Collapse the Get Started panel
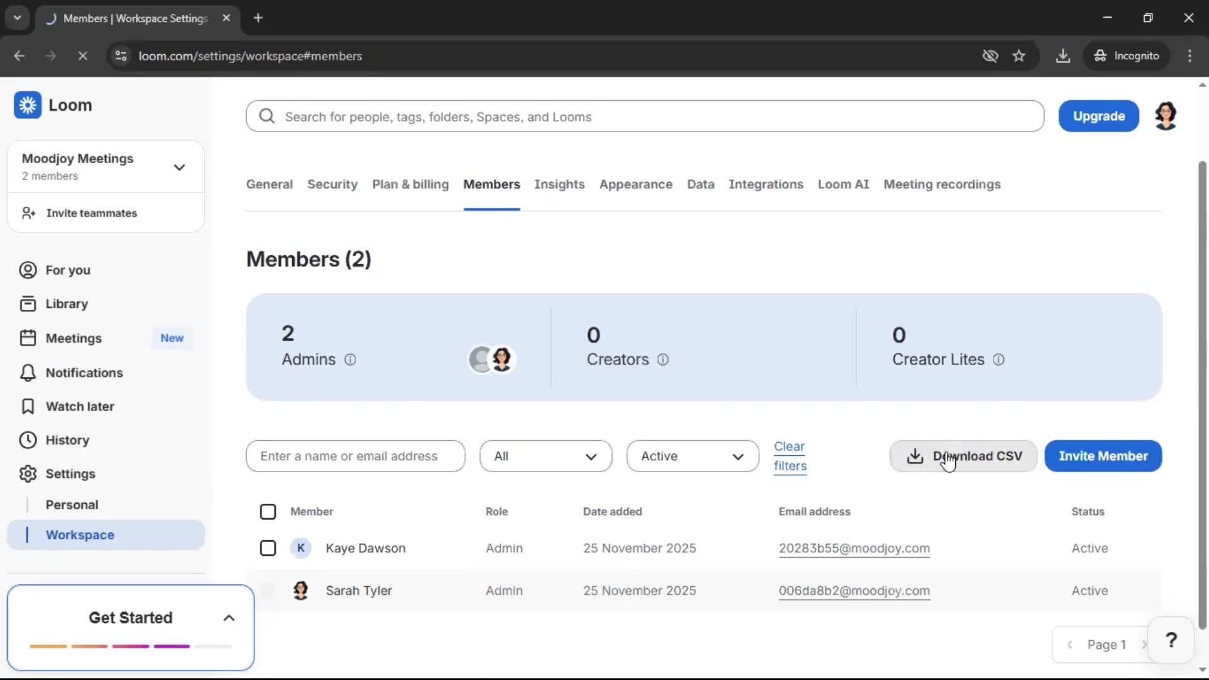This screenshot has height=680, width=1209. coord(229,618)
